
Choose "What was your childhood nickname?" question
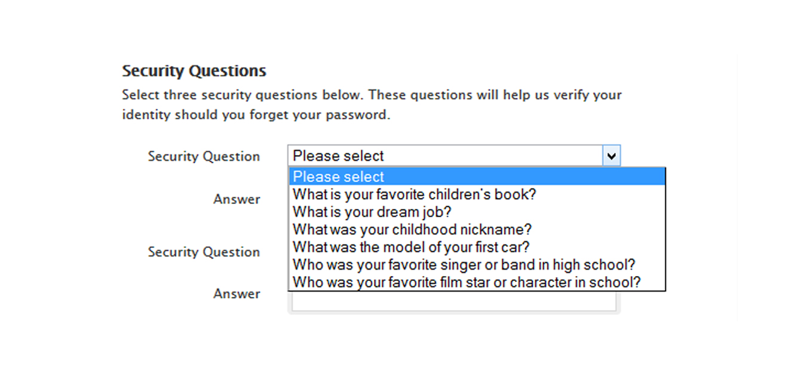click(412, 230)
